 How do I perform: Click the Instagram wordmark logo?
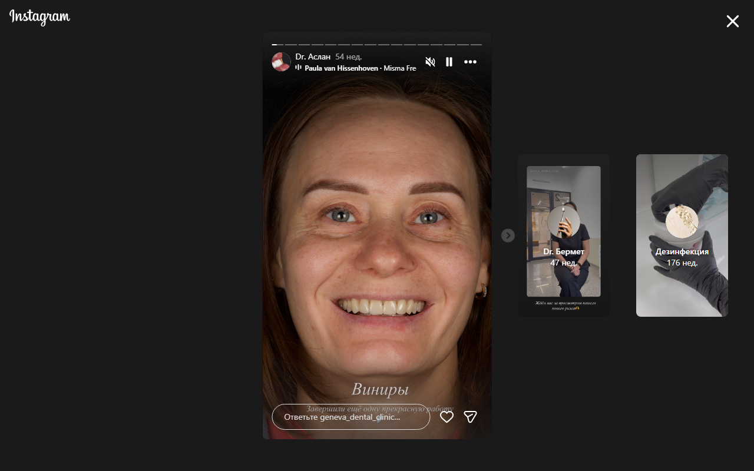[39, 17]
